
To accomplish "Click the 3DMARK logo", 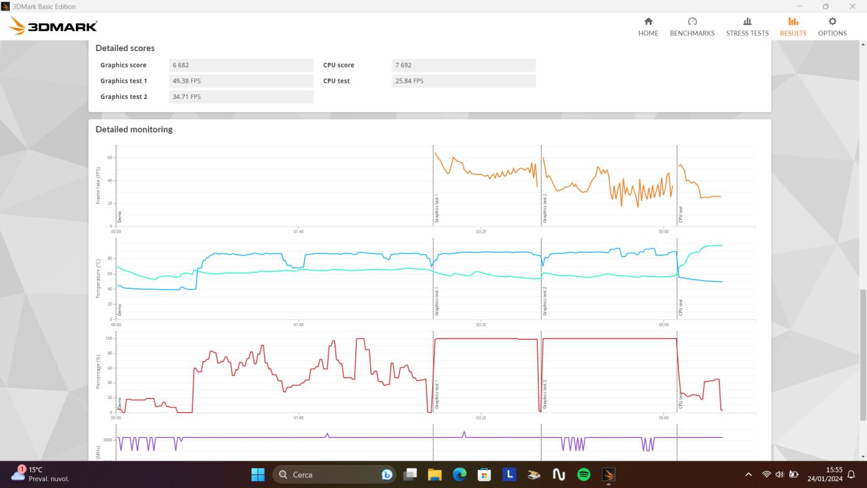I will [x=52, y=26].
